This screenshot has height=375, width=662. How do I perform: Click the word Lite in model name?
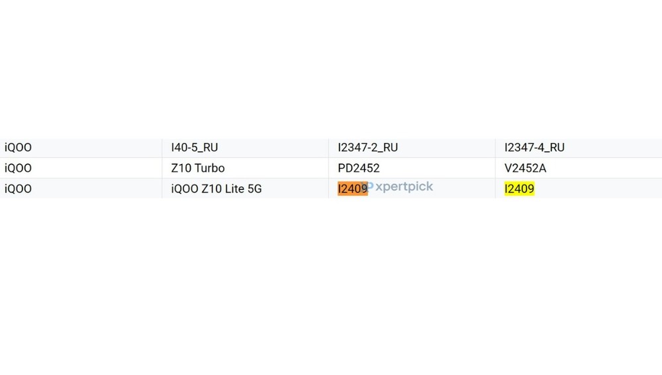tap(234, 188)
